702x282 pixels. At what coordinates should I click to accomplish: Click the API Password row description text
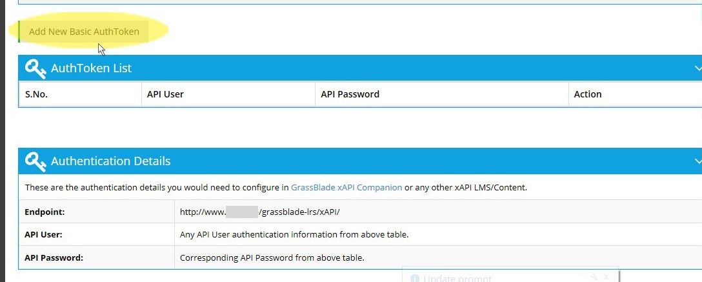[272, 258]
